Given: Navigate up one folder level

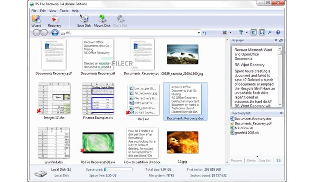Looking at the screenshot, I should pyautogui.click(x=55, y=33).
